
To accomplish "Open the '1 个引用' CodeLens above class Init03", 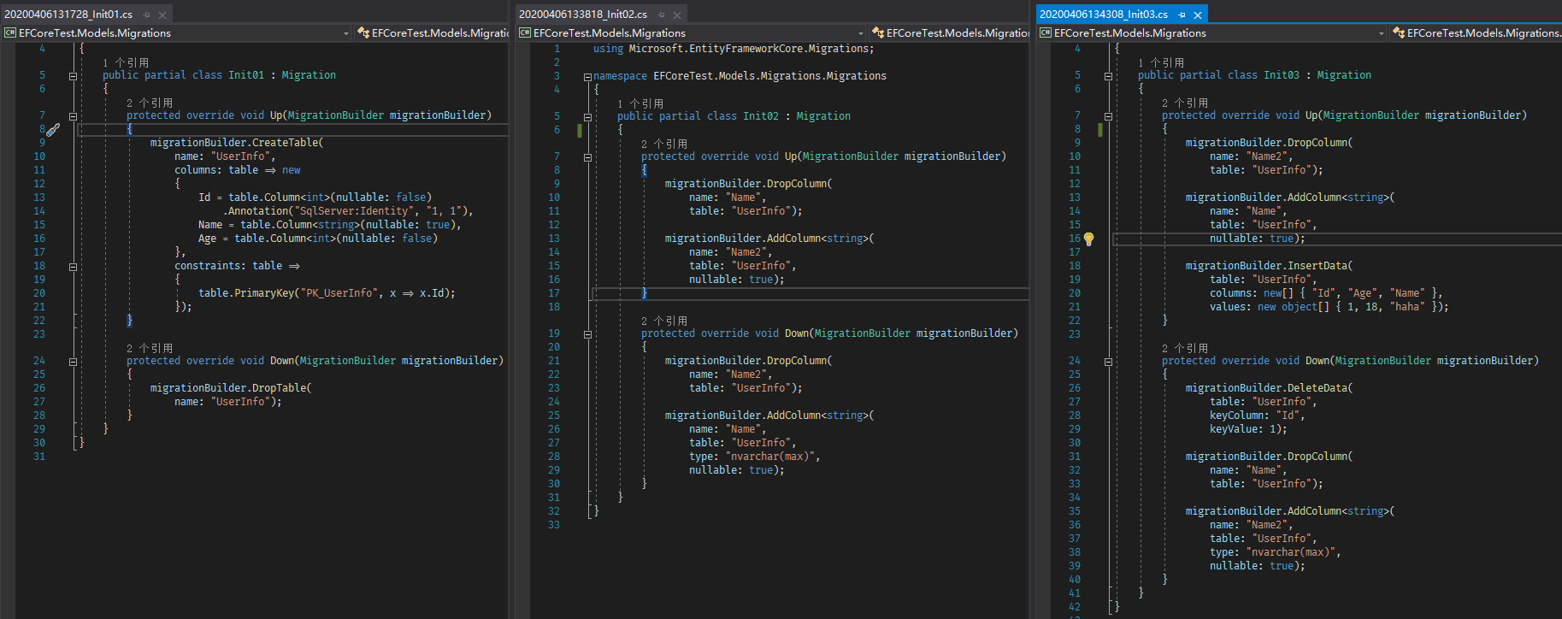I will (1161, 63).
